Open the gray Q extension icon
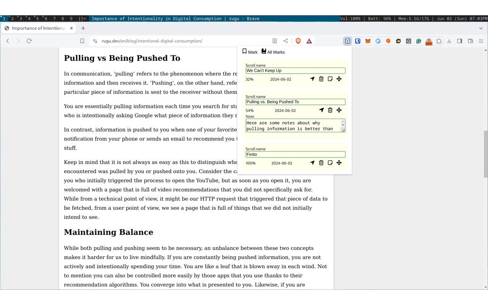 (x=409, y=41)
